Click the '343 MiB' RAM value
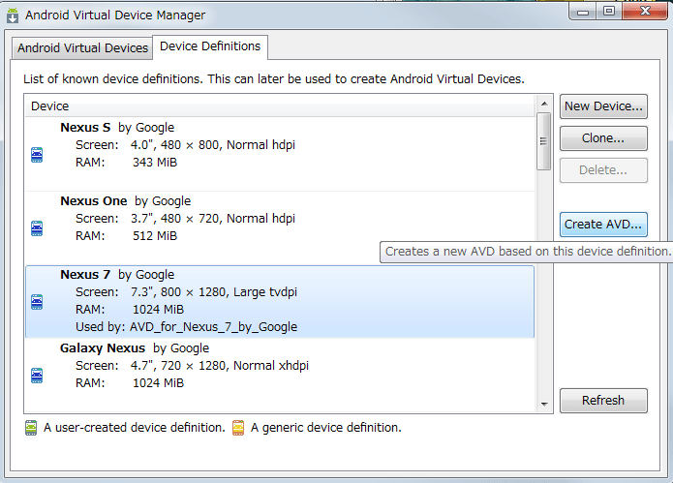 [155, 163]
